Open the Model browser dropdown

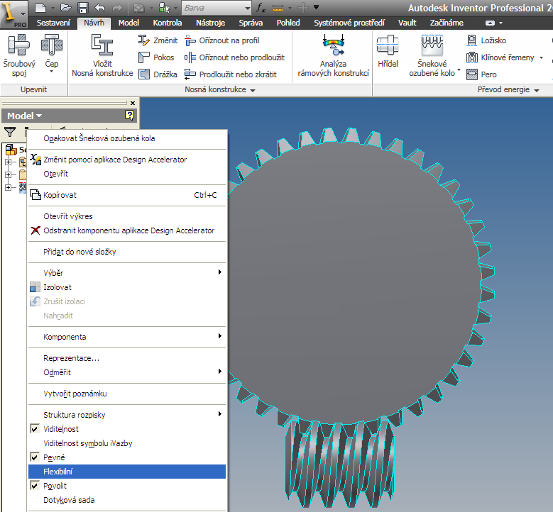pyautogui.click(x=24, y=116)
